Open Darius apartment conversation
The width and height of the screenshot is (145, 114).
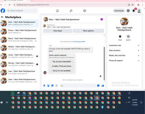[x=19, y=31]
